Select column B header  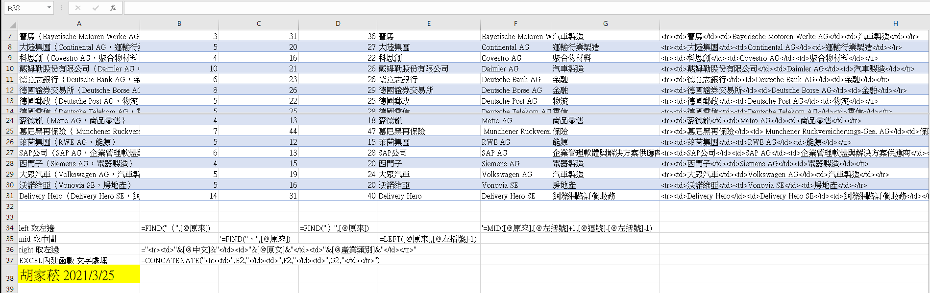coord(179,23)
